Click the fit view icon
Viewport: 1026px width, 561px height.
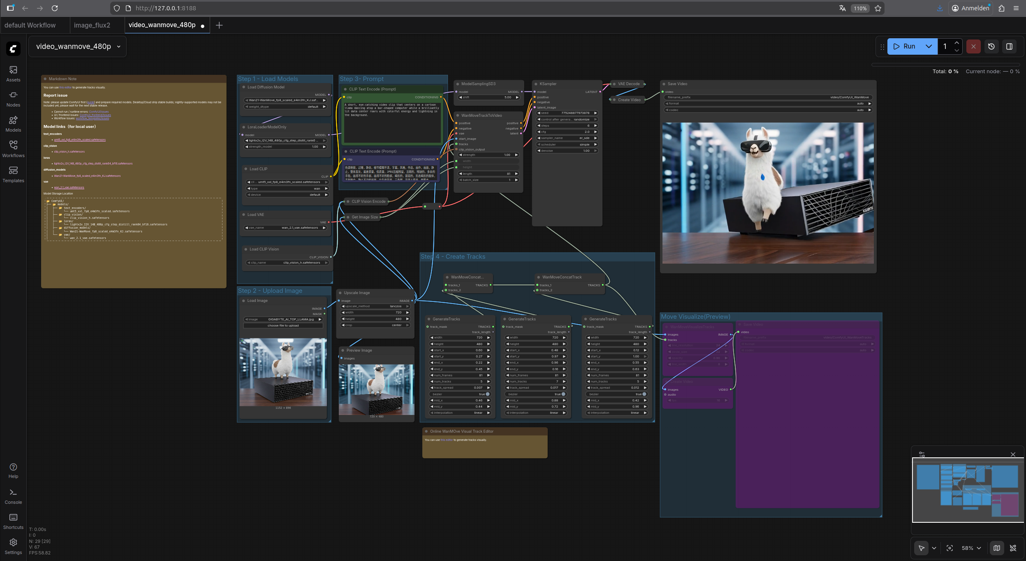click(950, 548)
